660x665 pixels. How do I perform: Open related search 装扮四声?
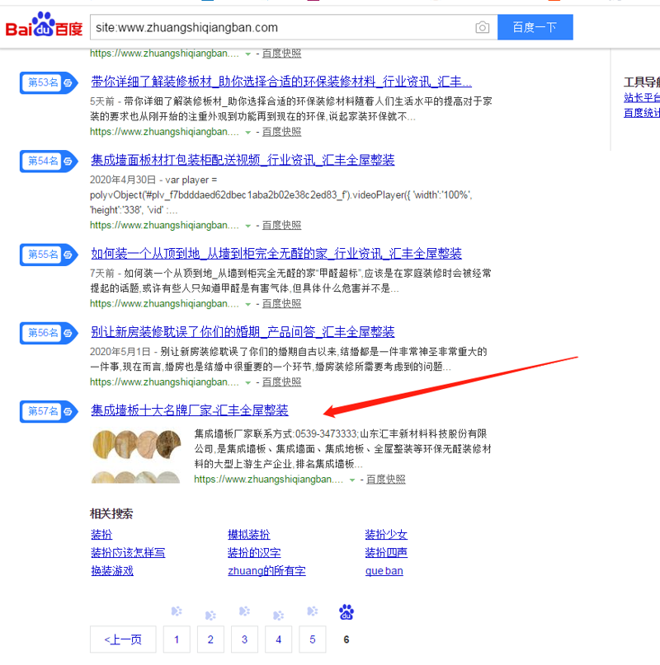pyautogui.click(x=386, y=553)
